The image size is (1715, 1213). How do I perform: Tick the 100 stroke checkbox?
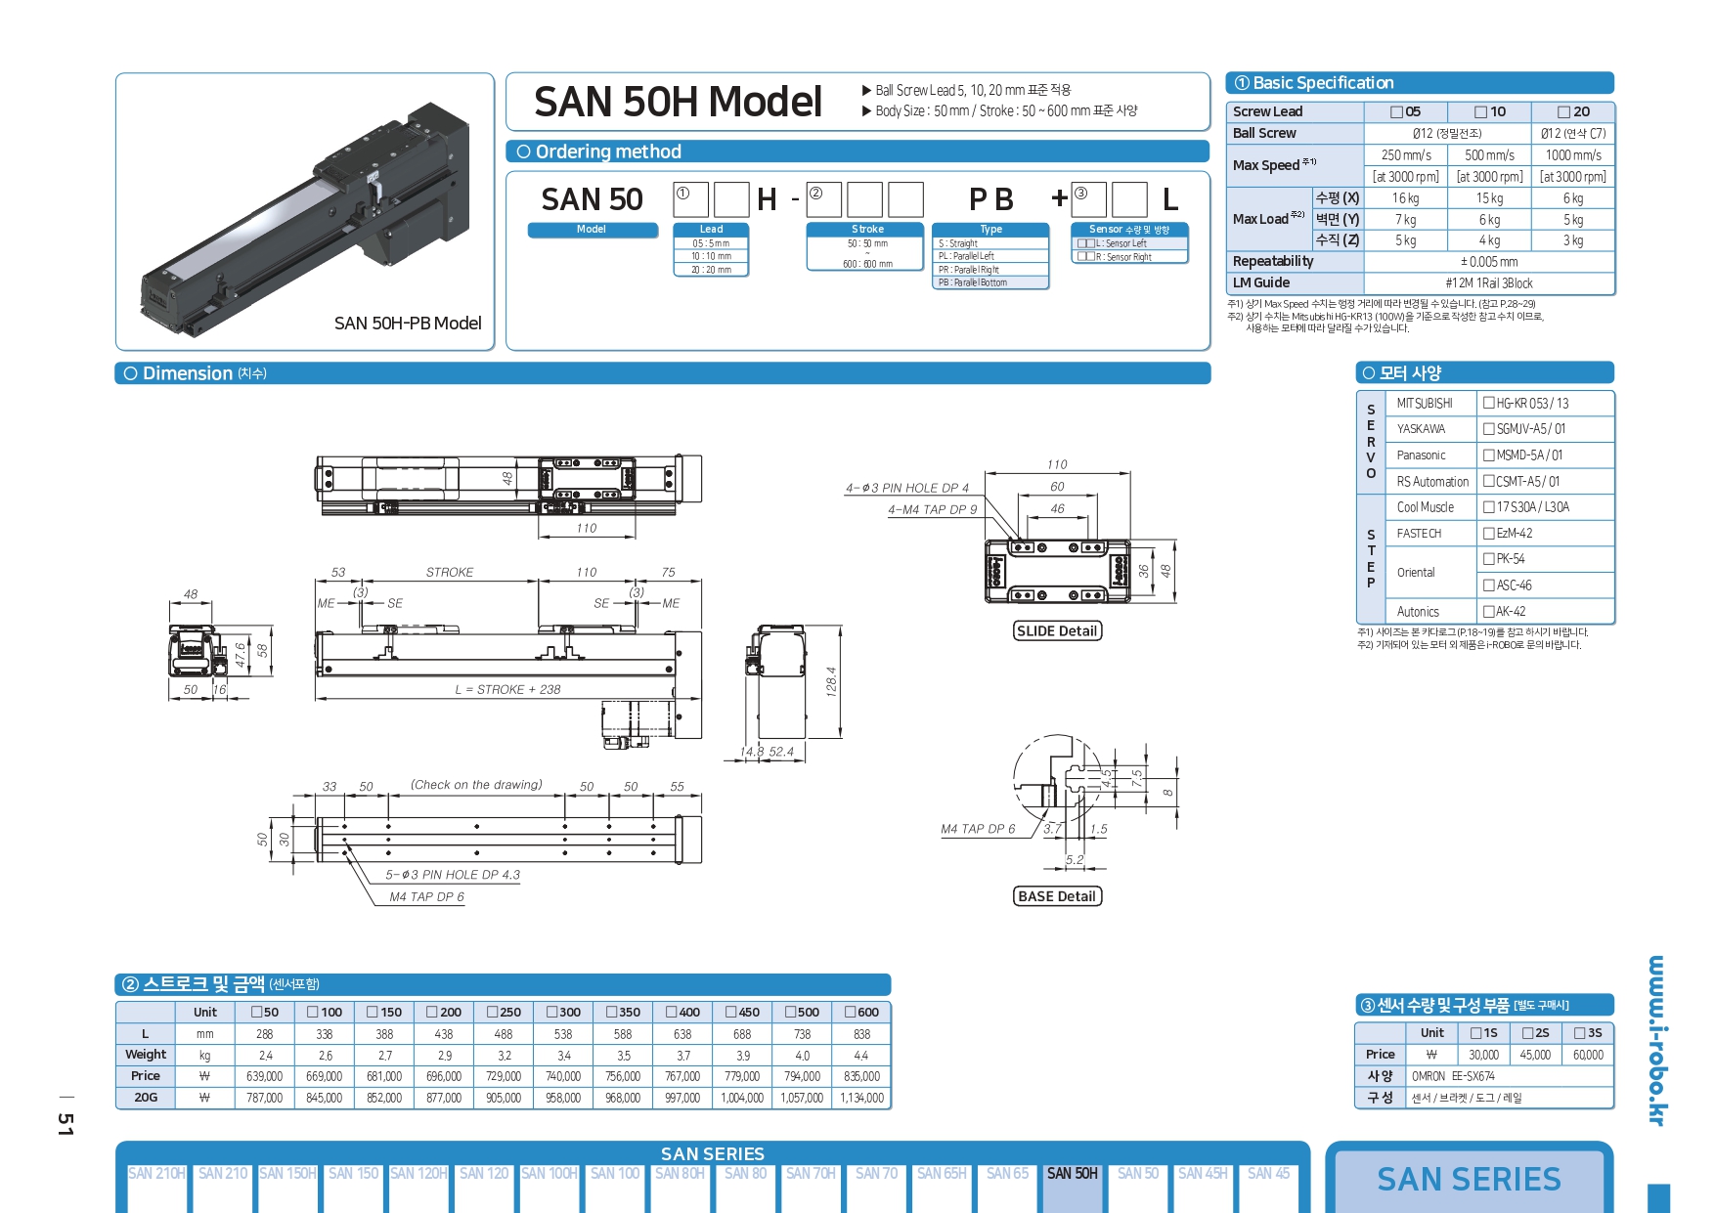click(313, 1013)
